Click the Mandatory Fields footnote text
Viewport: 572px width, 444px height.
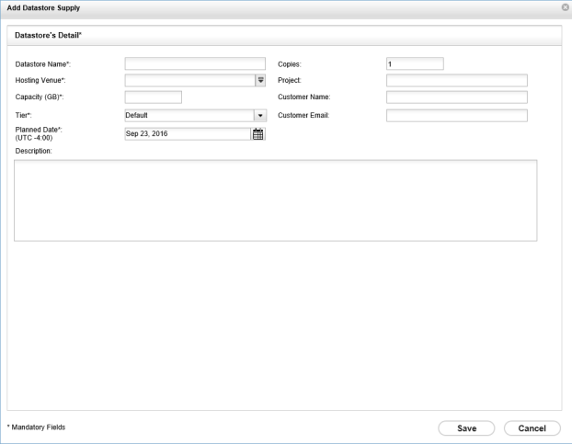[x=37, y=427]
